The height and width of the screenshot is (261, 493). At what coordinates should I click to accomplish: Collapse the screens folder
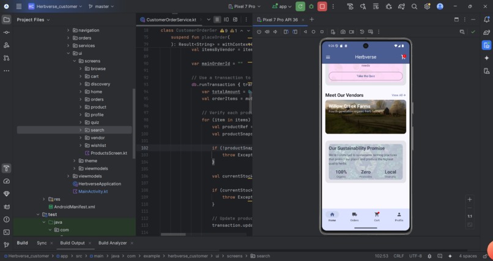[x=75, y=61]
